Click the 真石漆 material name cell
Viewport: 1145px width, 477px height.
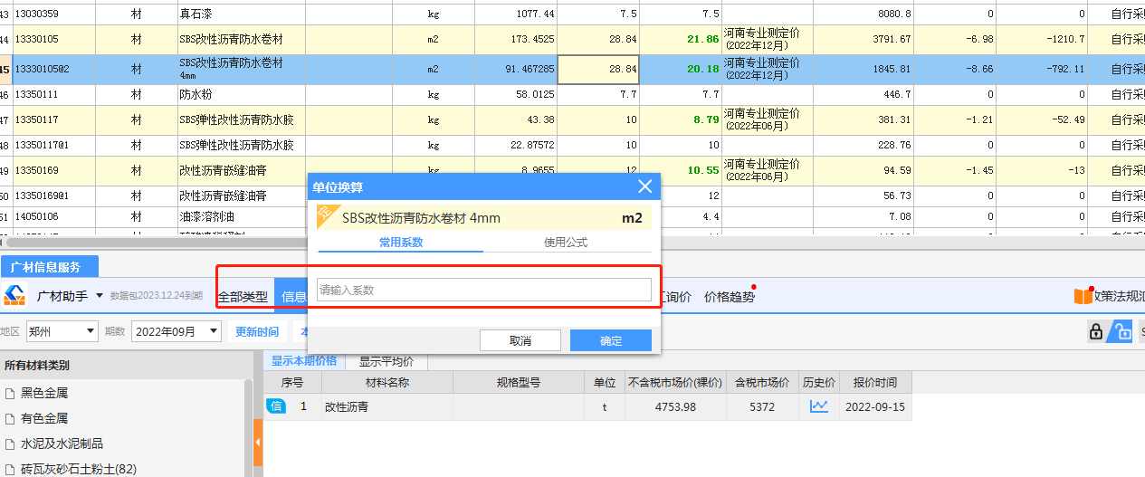tap(241, 14)
